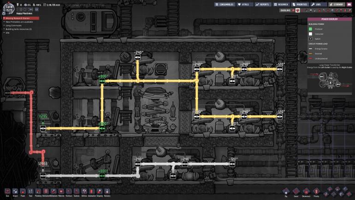Open the Base build category
This screenshot has width=355, height=200.
tap(7, 192)
